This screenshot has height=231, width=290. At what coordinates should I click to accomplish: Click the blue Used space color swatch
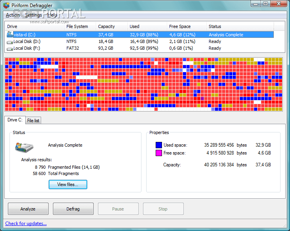(159, 145)
